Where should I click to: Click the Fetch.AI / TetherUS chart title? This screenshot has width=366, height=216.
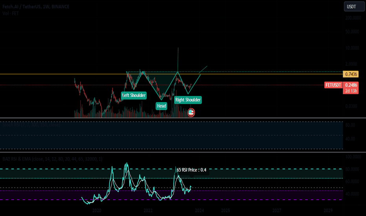point(36,7)
